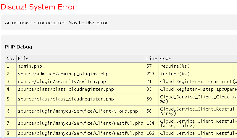
Task: Select the class_cloudregister.php file cell in row 5
Action: (x=80, y=99)
